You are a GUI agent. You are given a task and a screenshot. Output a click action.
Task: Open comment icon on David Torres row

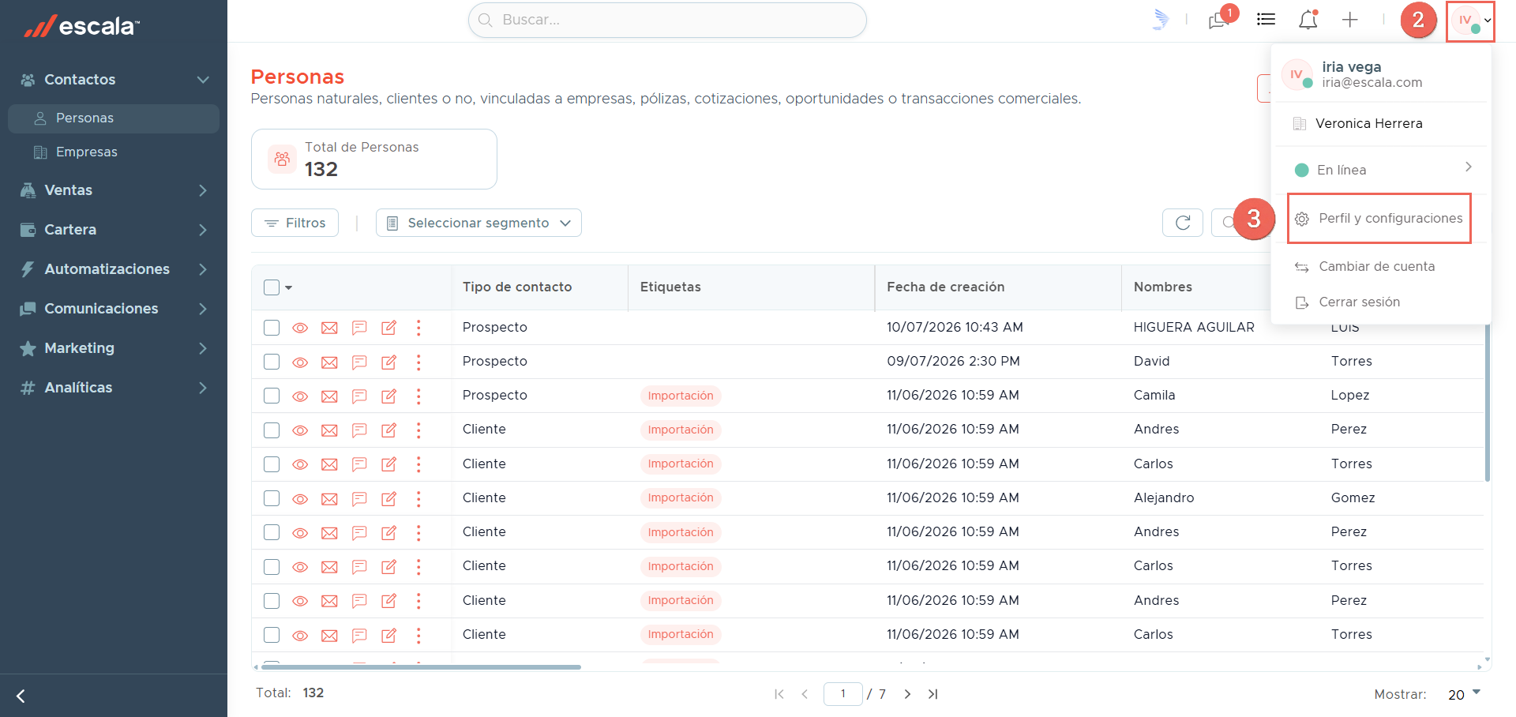click(359, 362)
